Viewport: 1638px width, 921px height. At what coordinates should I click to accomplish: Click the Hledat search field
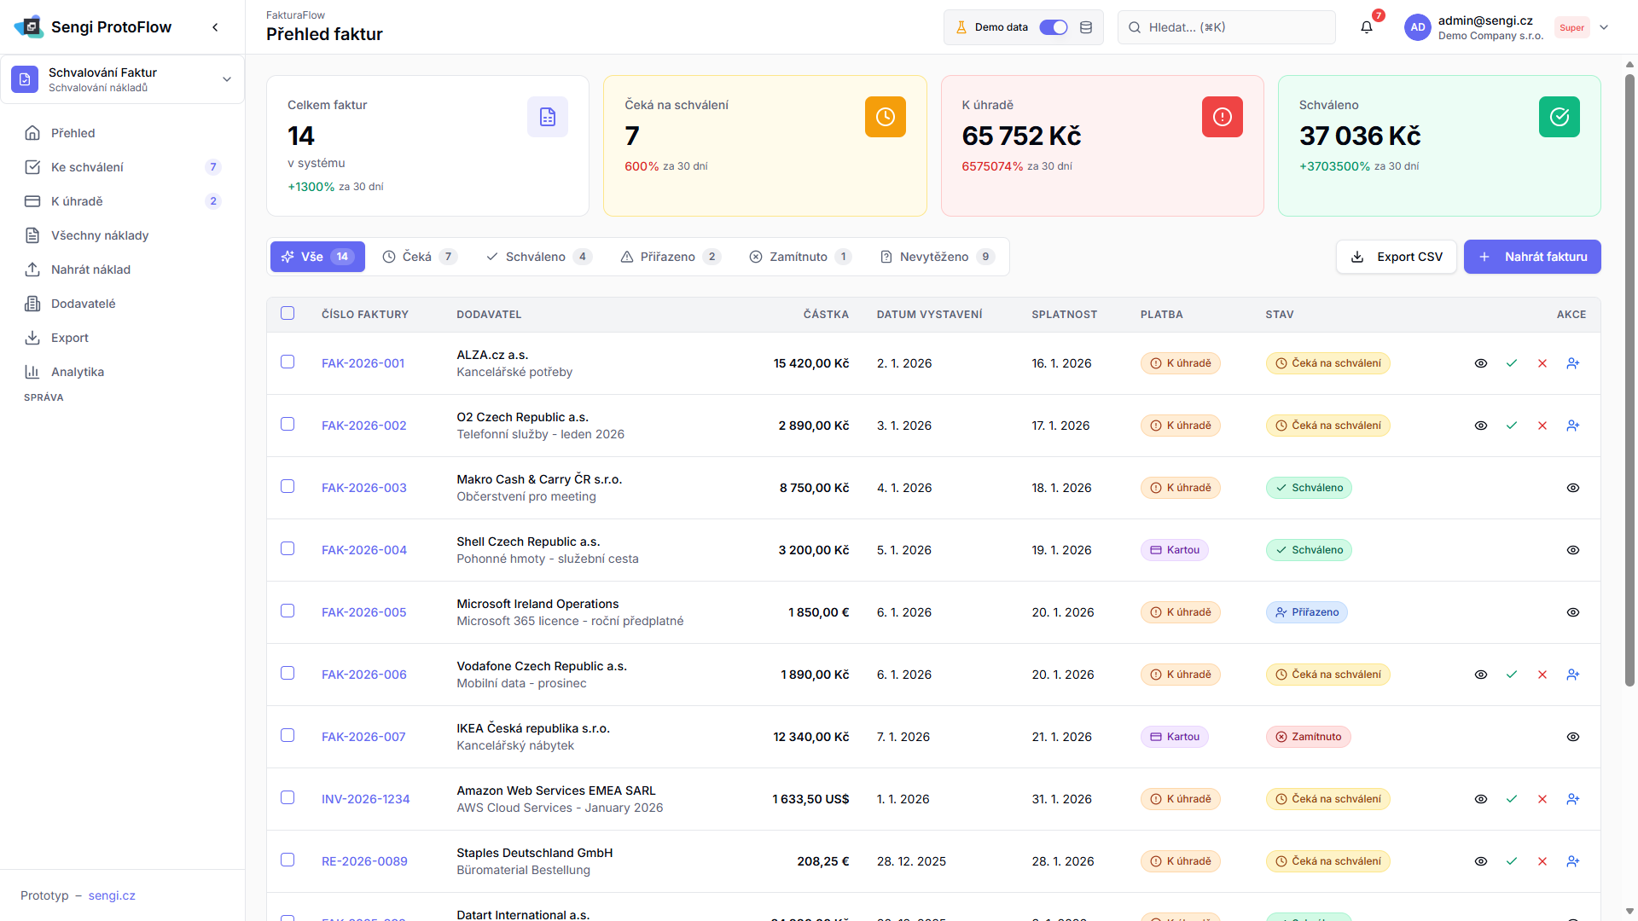pos(1227,27)
